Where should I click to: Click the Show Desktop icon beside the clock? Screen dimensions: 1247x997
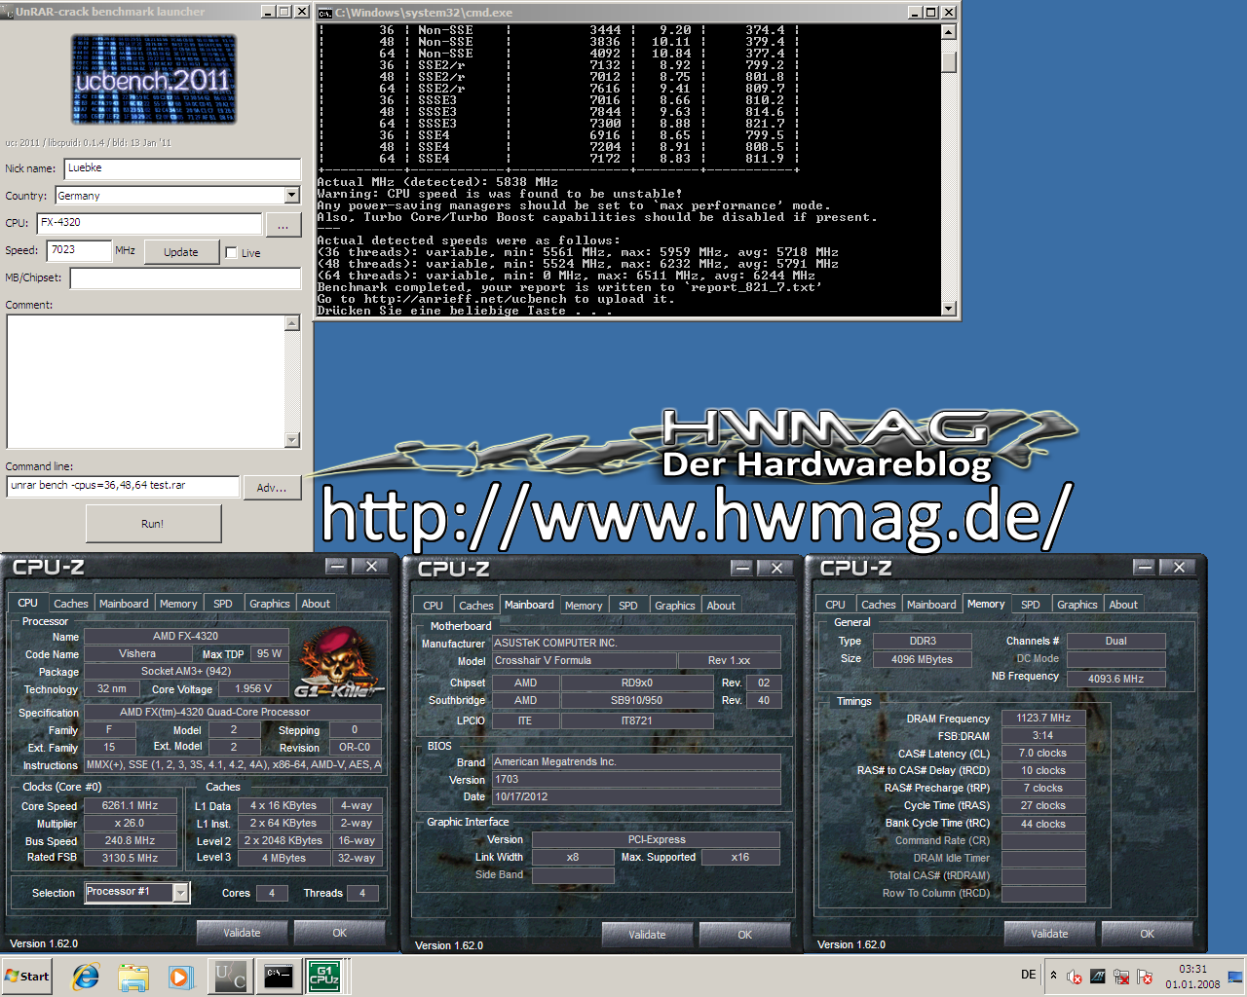point(1235,977)
